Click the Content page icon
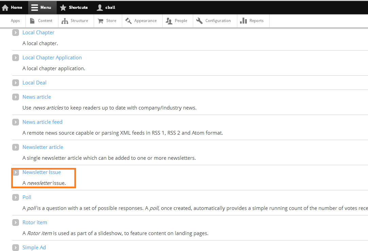Screen dimensions: 368x251 [32, 21]
